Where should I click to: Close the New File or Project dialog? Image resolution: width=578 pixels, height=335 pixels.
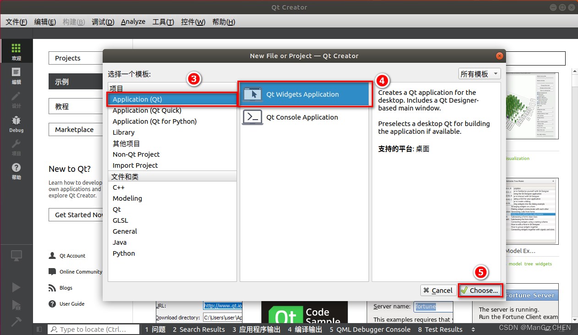click(x=500, y=56)
